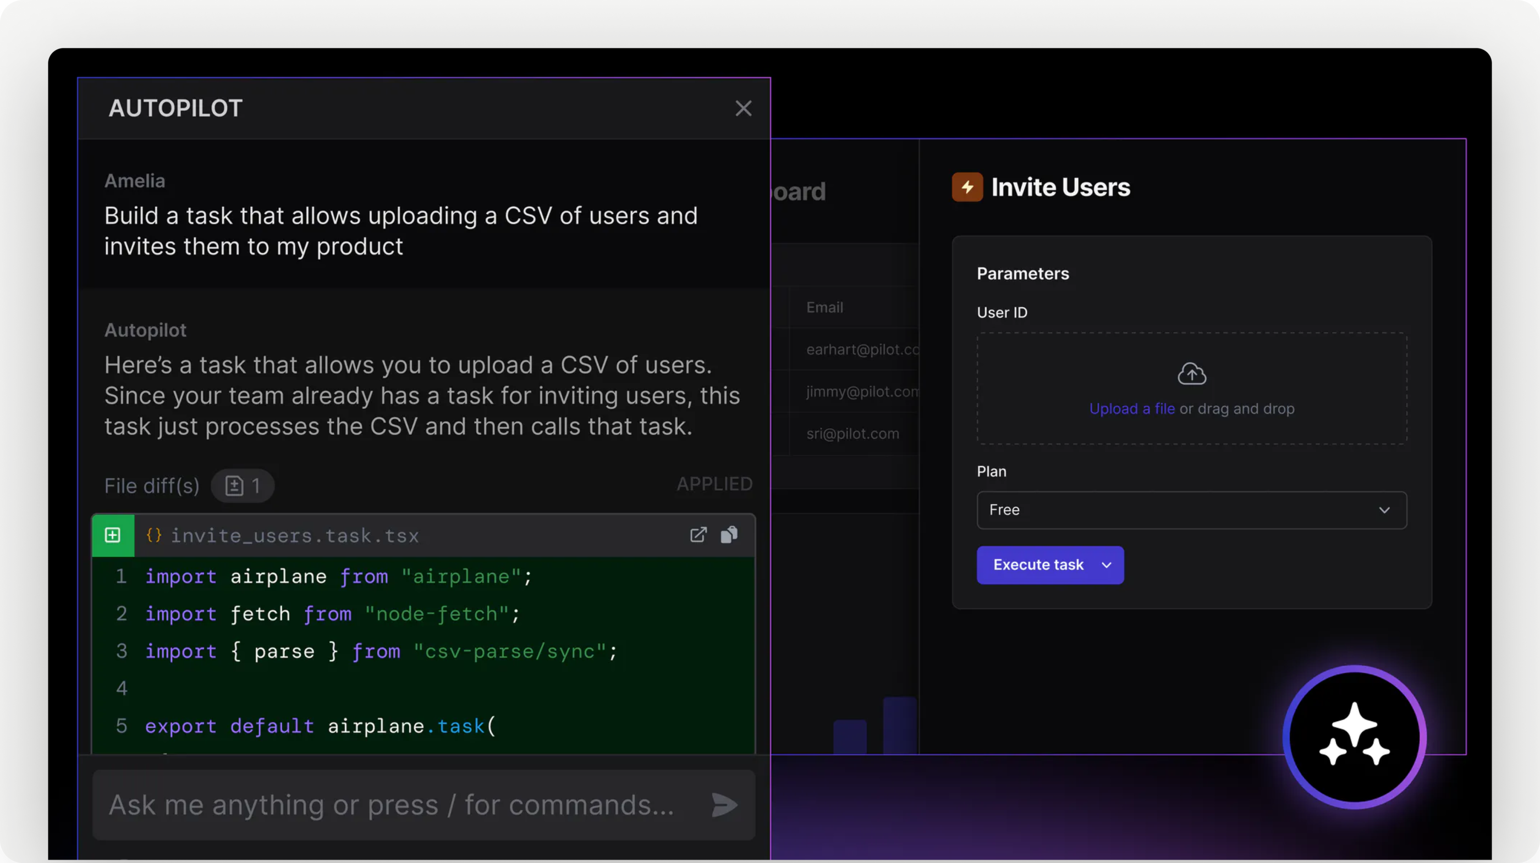The width and height of the screenshot is (1540, 863).
Task: Click the Autopilot reply text
Action: (422, 396)
